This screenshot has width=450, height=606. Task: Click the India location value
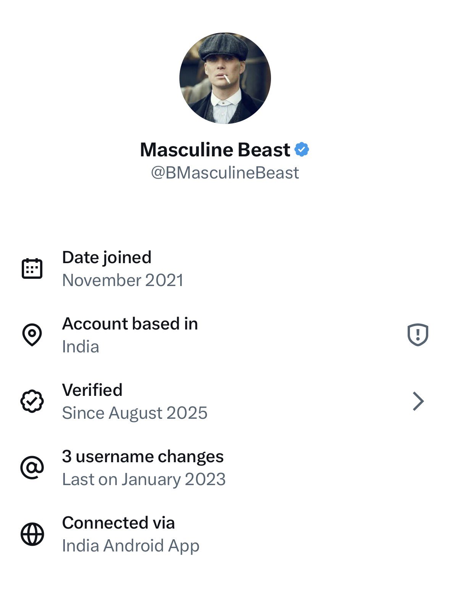[80, 347]
